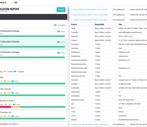Click the Color value White
The height and width of the screenshot is (127, 147).
point(120,108)
